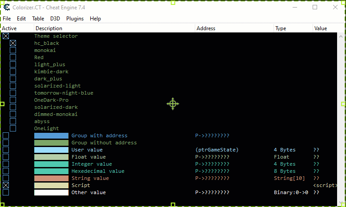Viewport: 346px width, 207px height.
Task: Select the salmon String value color swatch
Action: 51,178
